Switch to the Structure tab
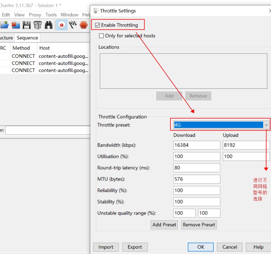This screenshot has height=254, width=271. point(7,38)
